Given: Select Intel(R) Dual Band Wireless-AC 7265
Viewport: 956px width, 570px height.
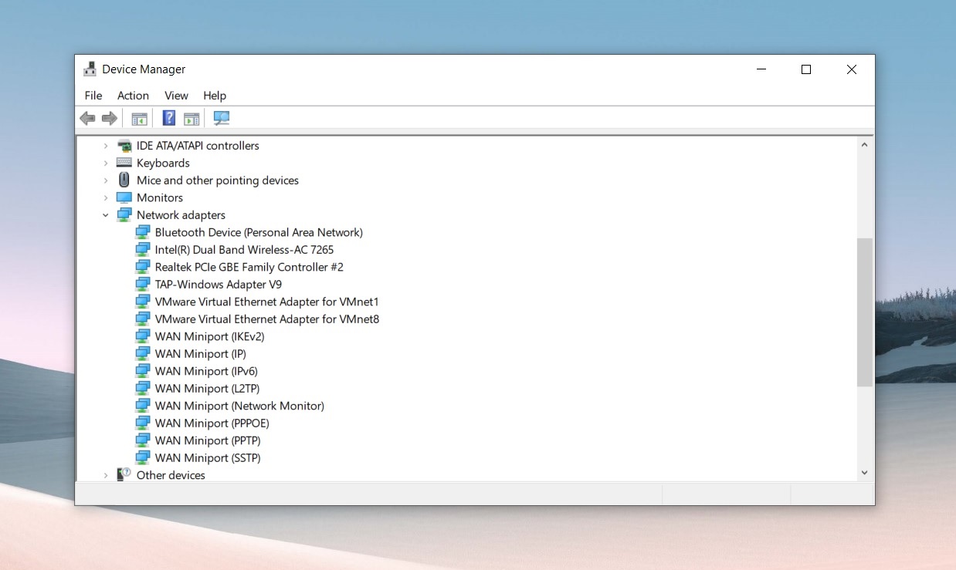Looking at the screenshot, I should coord(244,249).
